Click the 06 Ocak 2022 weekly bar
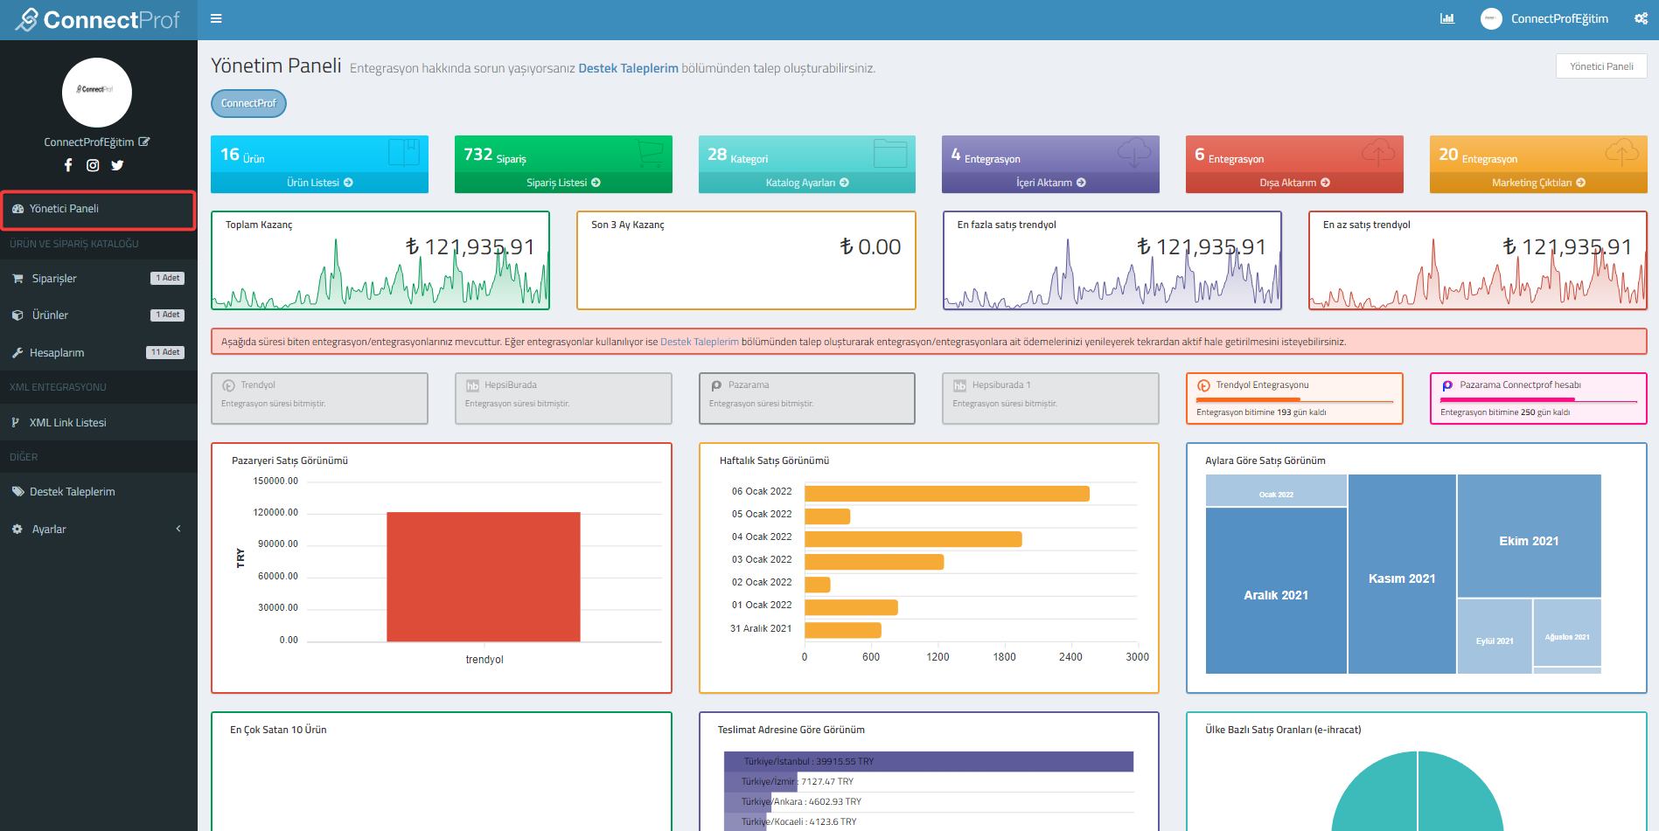Screen dimensions: 1659x831 tap(947, 494)
